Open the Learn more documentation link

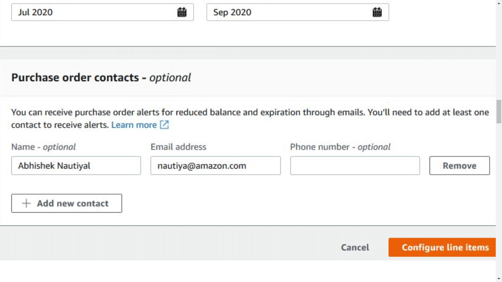point(134,125)
